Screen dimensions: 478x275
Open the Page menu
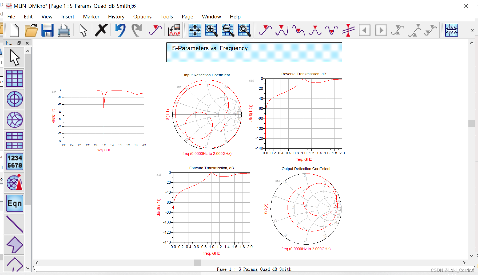point(187,17)
